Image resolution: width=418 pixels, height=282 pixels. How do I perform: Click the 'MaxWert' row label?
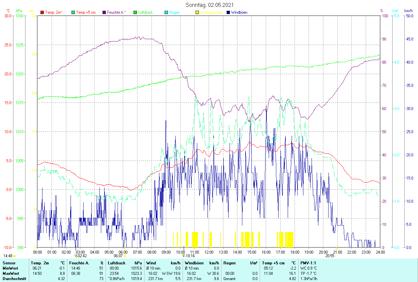pyautogui.click(x=11, y=273)
